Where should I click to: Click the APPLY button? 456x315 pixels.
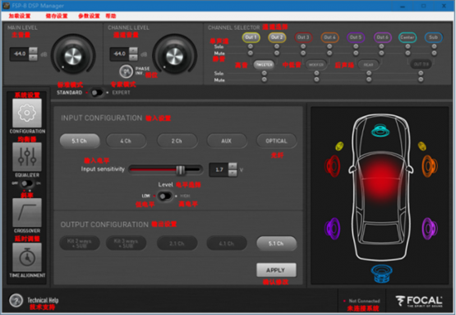coord(276,270)
